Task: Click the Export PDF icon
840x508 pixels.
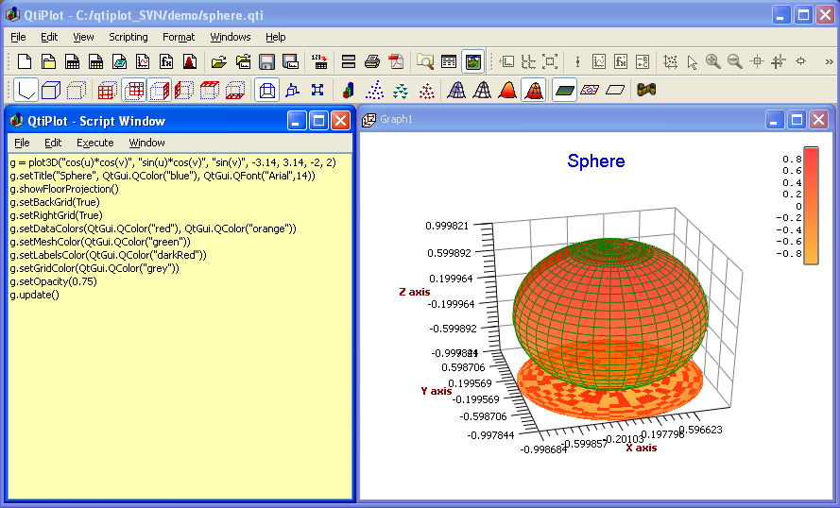Action: click(396, 62)
